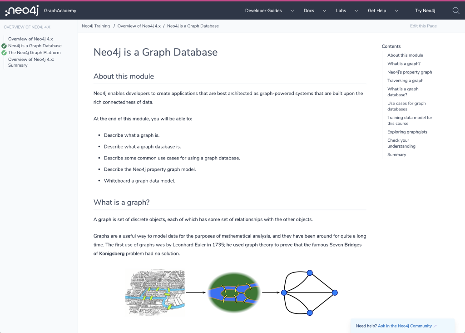This screenshot has height=333, width=465.
Task: Expand the Docs dropdown chevron
Action: [x=324, y=11]
